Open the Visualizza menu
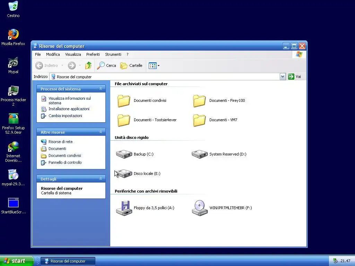Viewport: 355px width, 266px height. tap(73, 54)
